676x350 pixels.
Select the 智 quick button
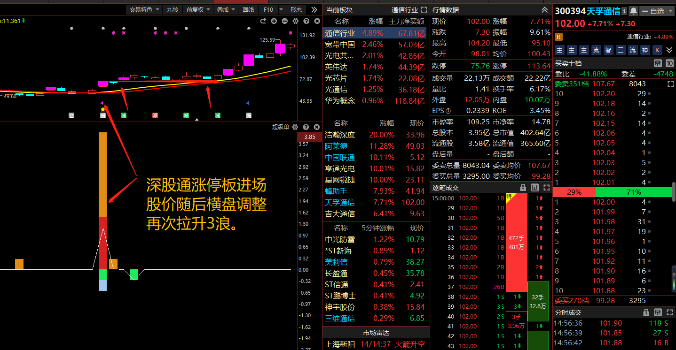point(608,50)
